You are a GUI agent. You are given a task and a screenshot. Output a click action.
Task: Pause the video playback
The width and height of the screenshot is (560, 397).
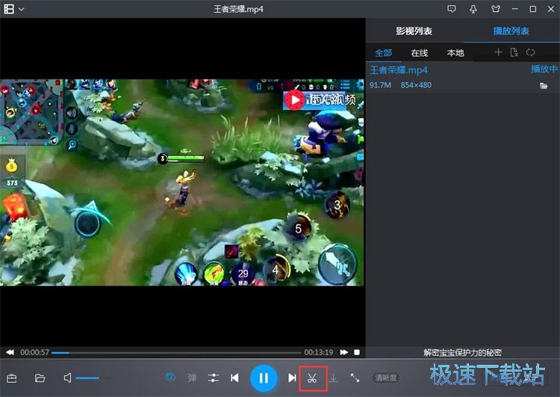264,378
